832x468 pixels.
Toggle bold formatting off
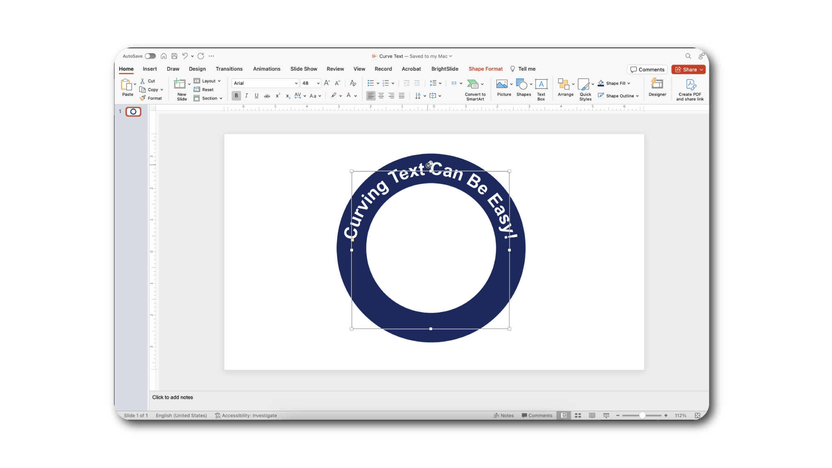(x=236, y=95)
